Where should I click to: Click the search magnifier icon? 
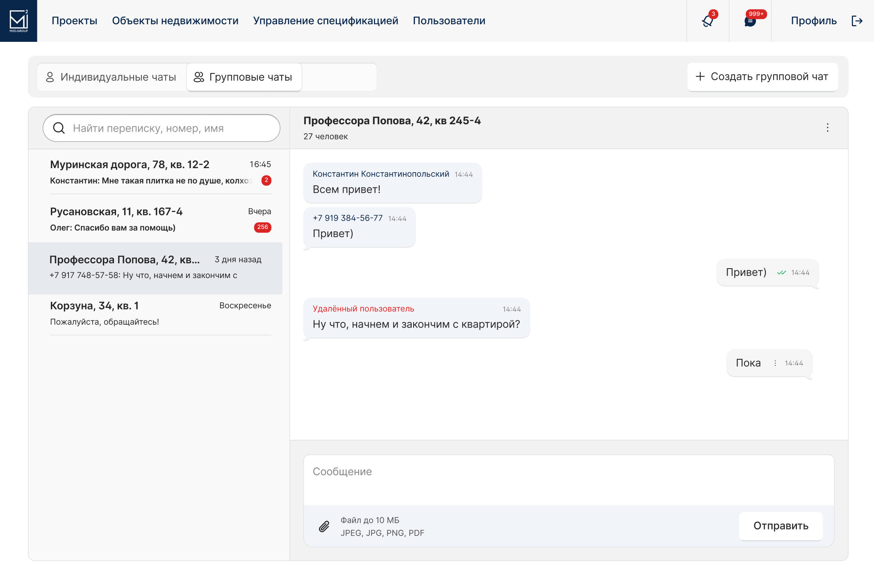coord(59,128)
